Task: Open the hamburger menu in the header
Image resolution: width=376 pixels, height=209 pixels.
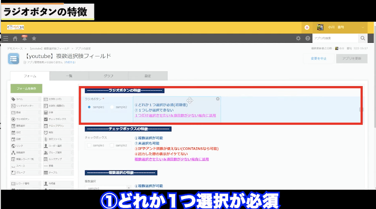Action: 6,39
